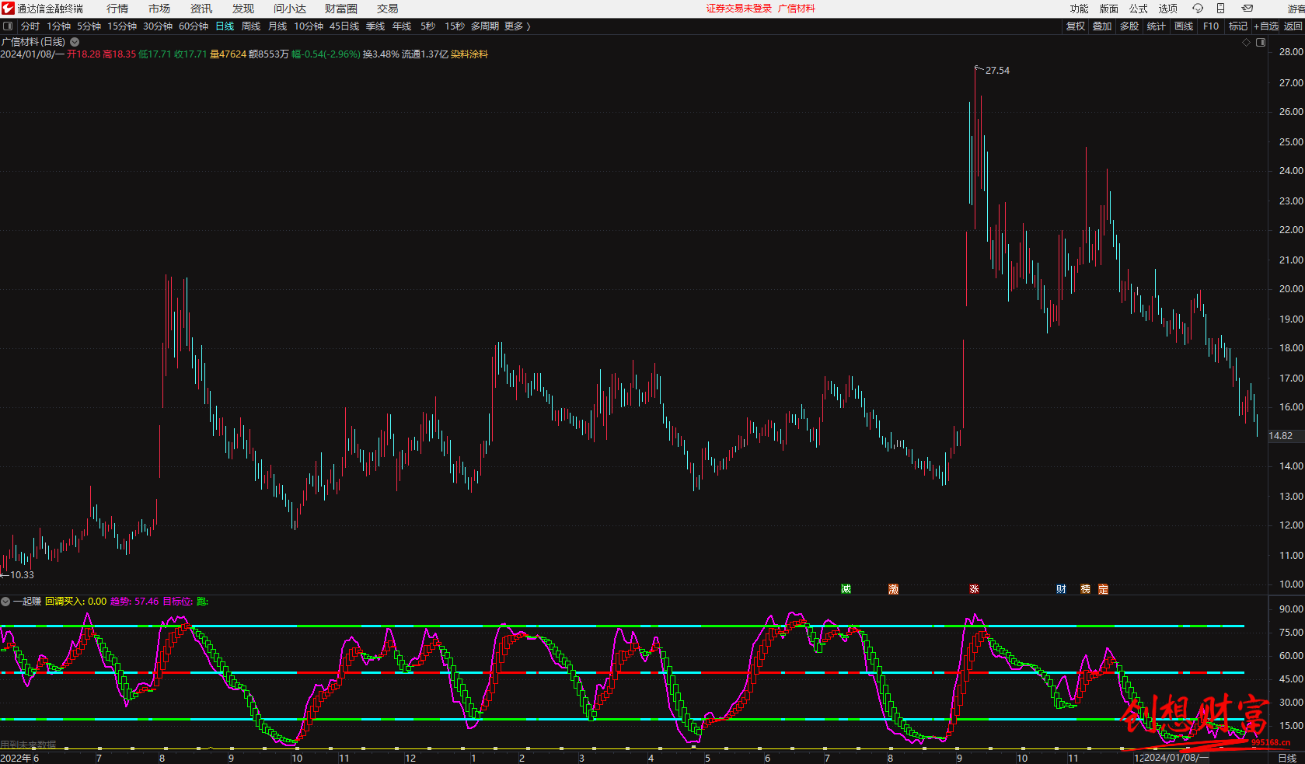Select the 日线 period tab
The width and height of the screenshot is (1305, 764).
(225, 26)
